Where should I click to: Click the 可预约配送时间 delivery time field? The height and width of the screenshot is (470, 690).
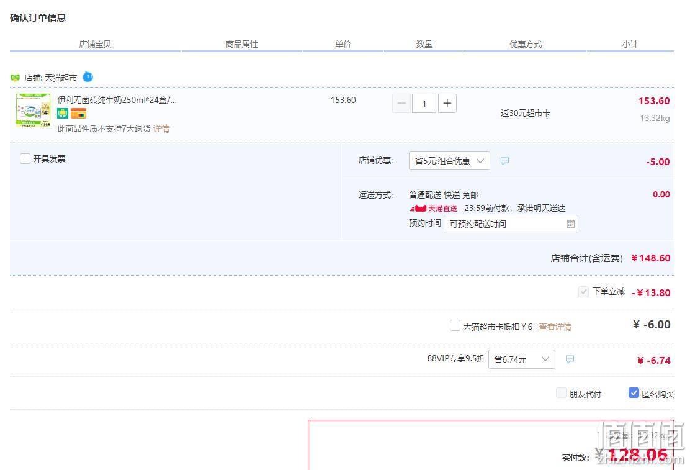click(511, 224)
